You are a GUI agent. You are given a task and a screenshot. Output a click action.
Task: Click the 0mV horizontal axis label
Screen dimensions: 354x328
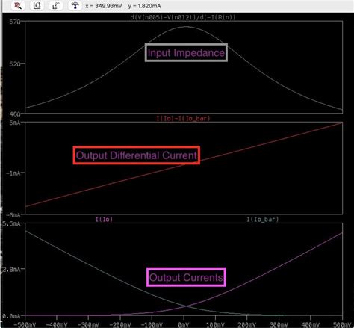coord(184,325)
